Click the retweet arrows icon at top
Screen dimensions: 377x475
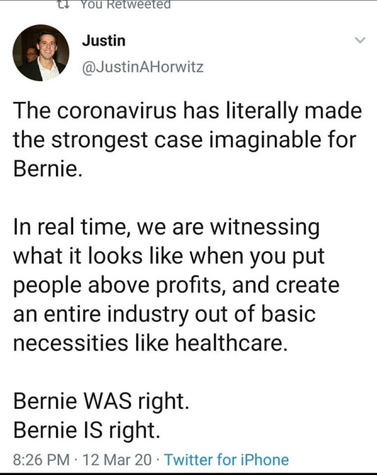[64, 3]
